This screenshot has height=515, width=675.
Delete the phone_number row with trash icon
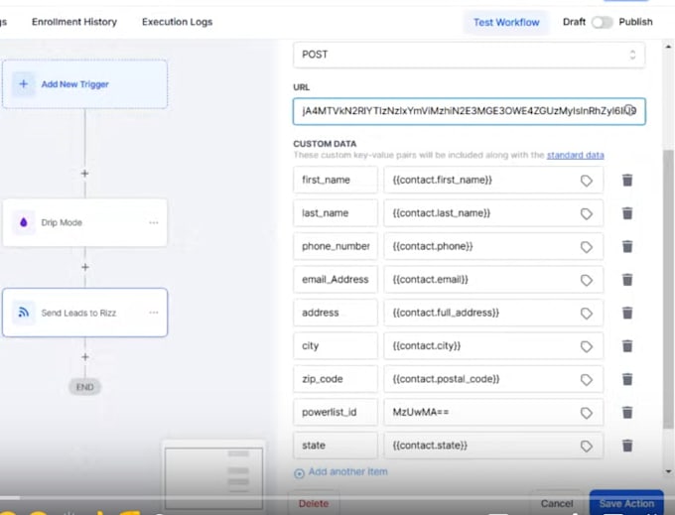pyautogui.click(x=627, y=246)
